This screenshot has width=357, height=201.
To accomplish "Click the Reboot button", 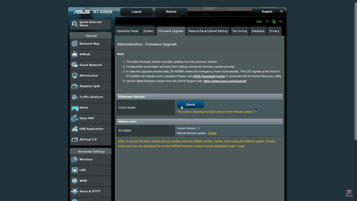I will coord(171,12).
